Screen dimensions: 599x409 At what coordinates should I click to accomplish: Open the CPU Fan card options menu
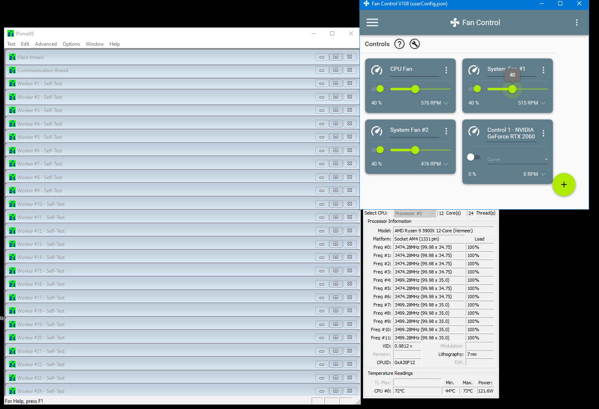tap(446, 70)
